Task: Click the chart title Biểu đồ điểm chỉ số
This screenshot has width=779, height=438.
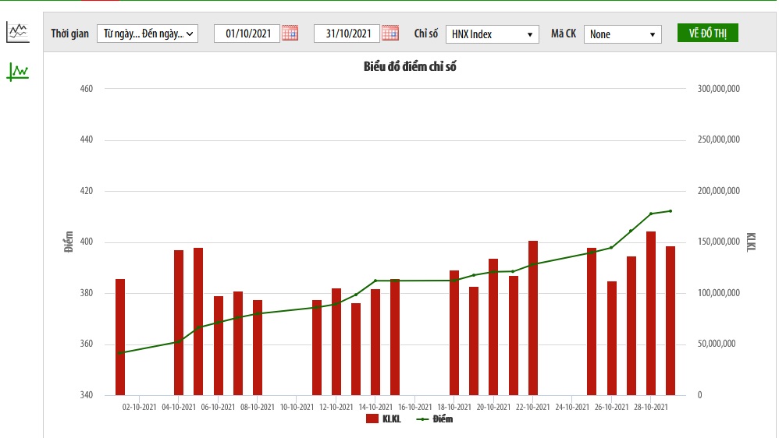Action: pyautogui.click(x=410, y=67)
